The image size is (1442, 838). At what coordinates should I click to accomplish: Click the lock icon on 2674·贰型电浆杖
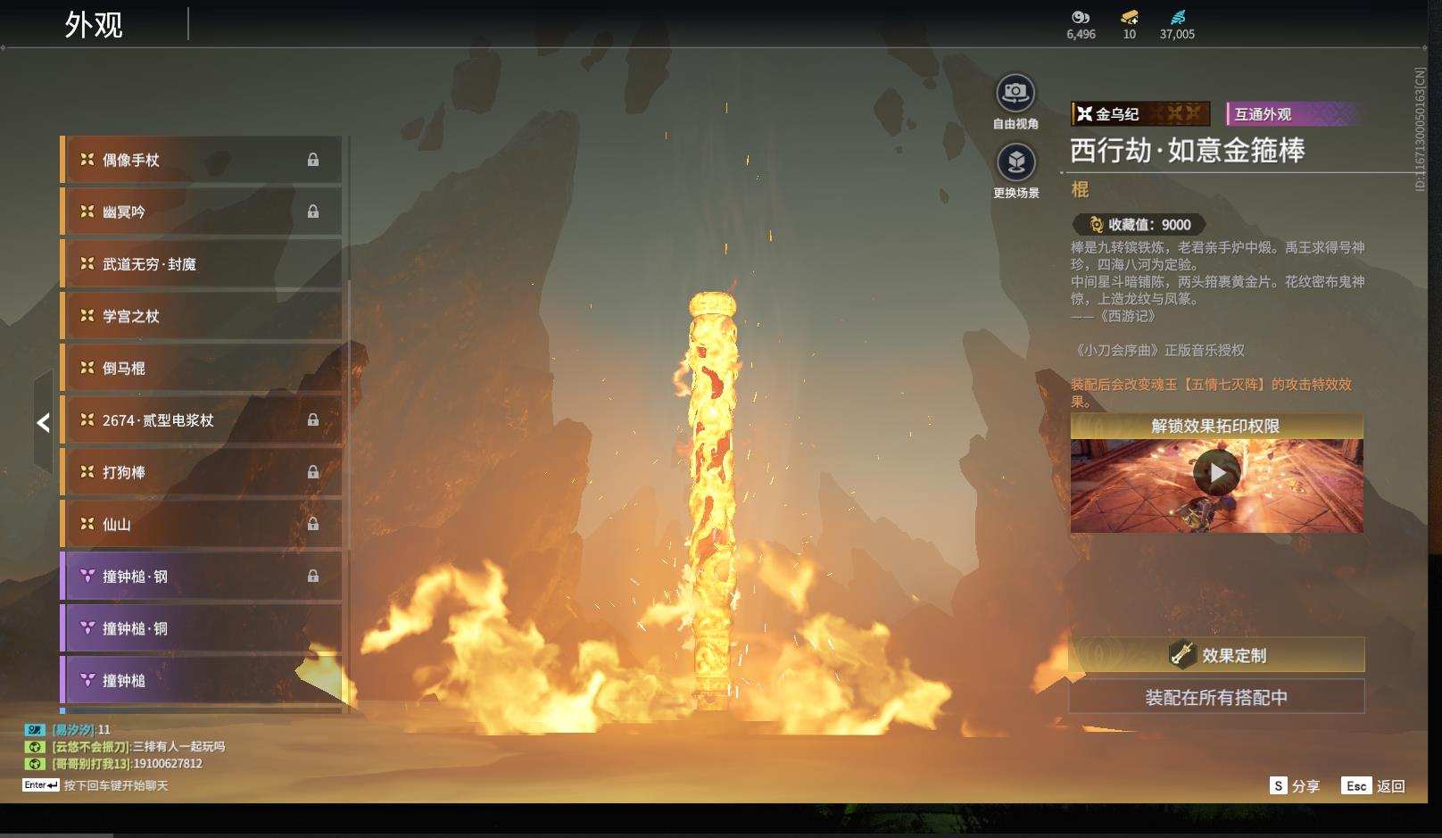pos(313,419)
